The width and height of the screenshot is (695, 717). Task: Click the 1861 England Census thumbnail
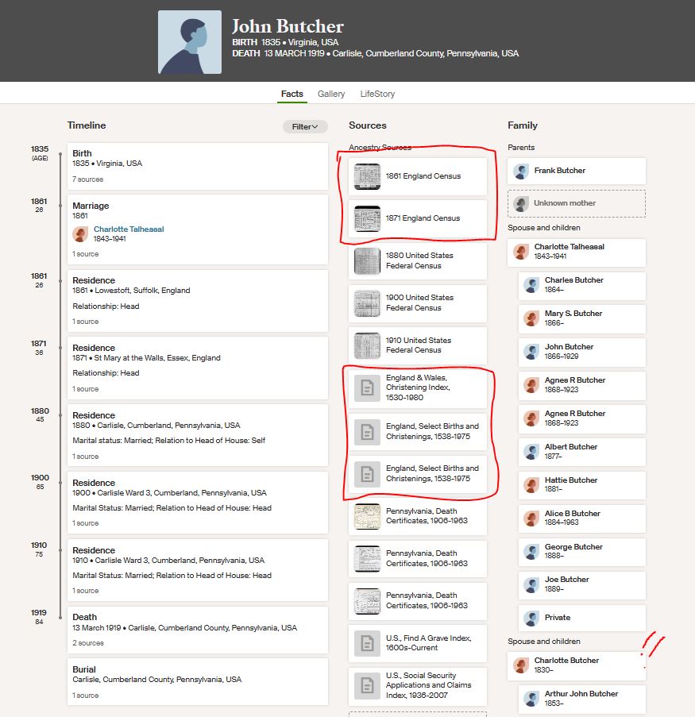coord(367,176)
